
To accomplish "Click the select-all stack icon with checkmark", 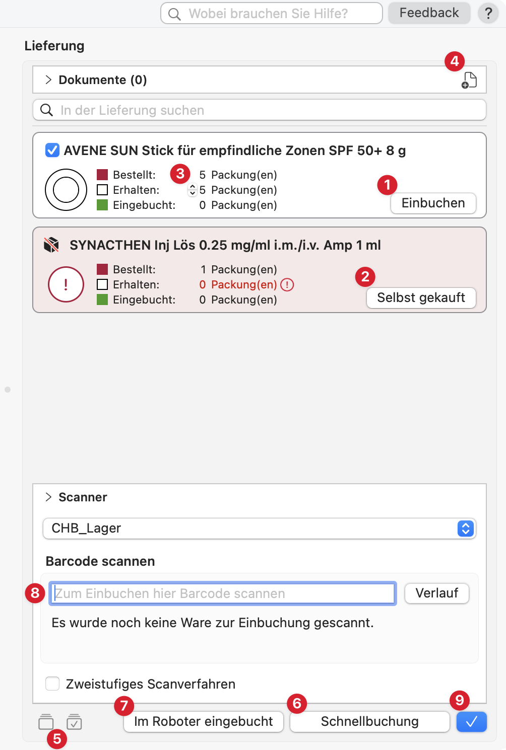I will (x=74, y=722).
